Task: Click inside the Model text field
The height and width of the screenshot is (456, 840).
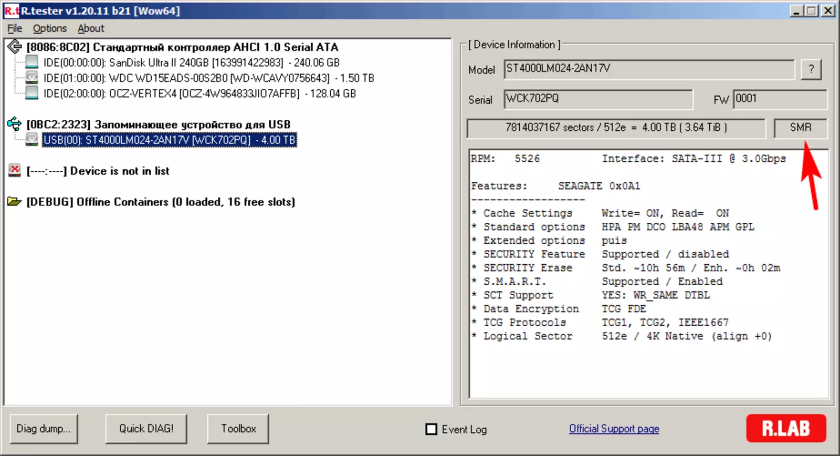Action: 649,69
